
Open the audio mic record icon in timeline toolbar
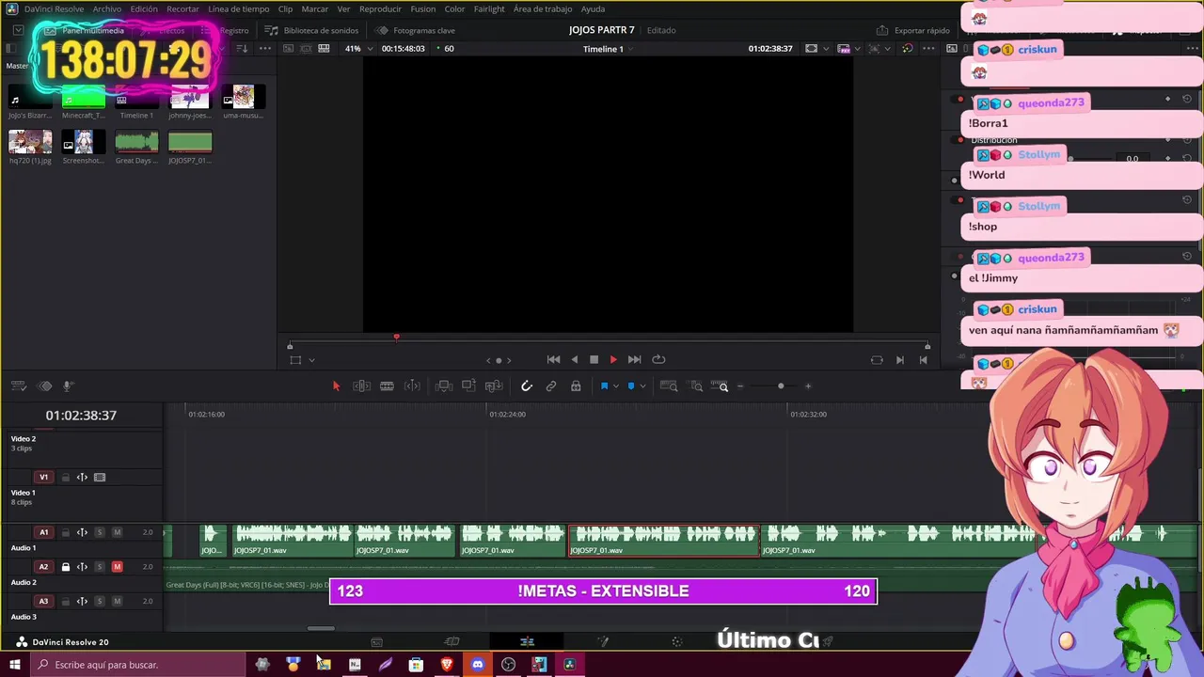pos(68,386)
